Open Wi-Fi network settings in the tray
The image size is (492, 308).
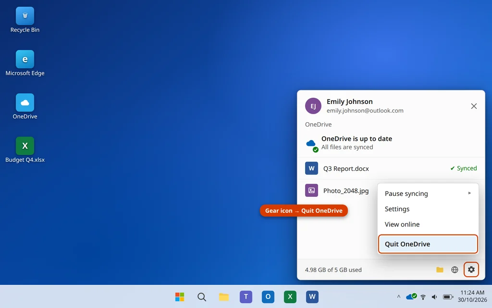point(423,296)
